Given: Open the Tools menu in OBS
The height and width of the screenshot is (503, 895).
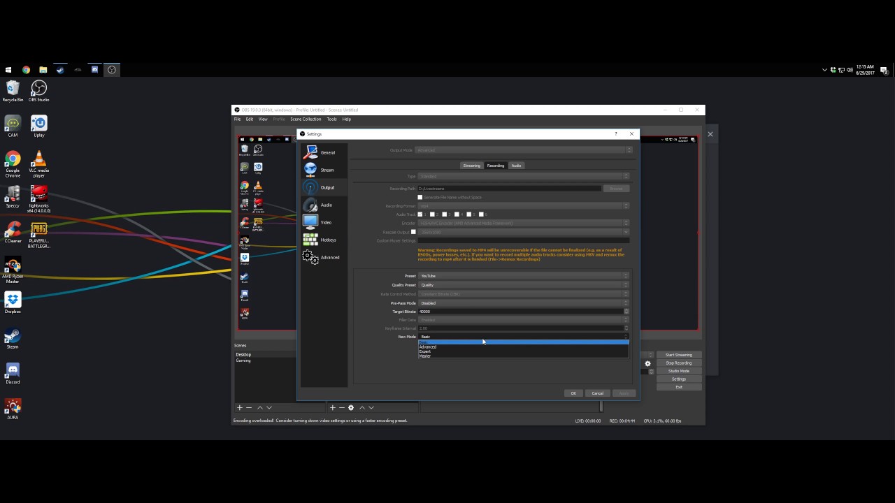Looking at the screenshot, I should point(331,119).
